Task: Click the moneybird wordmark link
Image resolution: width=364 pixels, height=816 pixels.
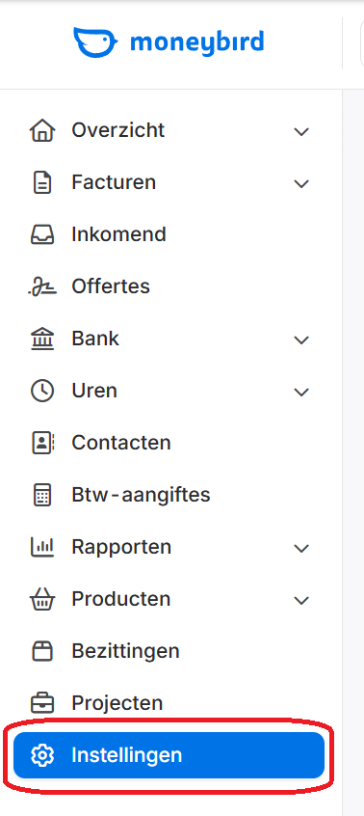Action: coord(196,42)
